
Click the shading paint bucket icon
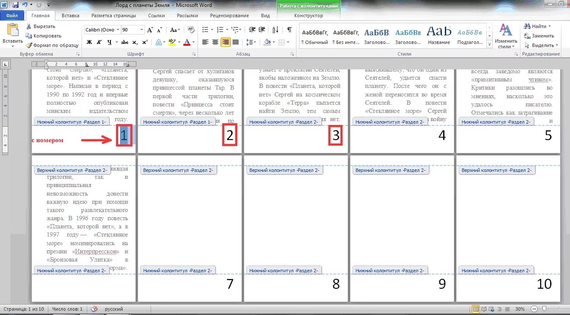267,42
